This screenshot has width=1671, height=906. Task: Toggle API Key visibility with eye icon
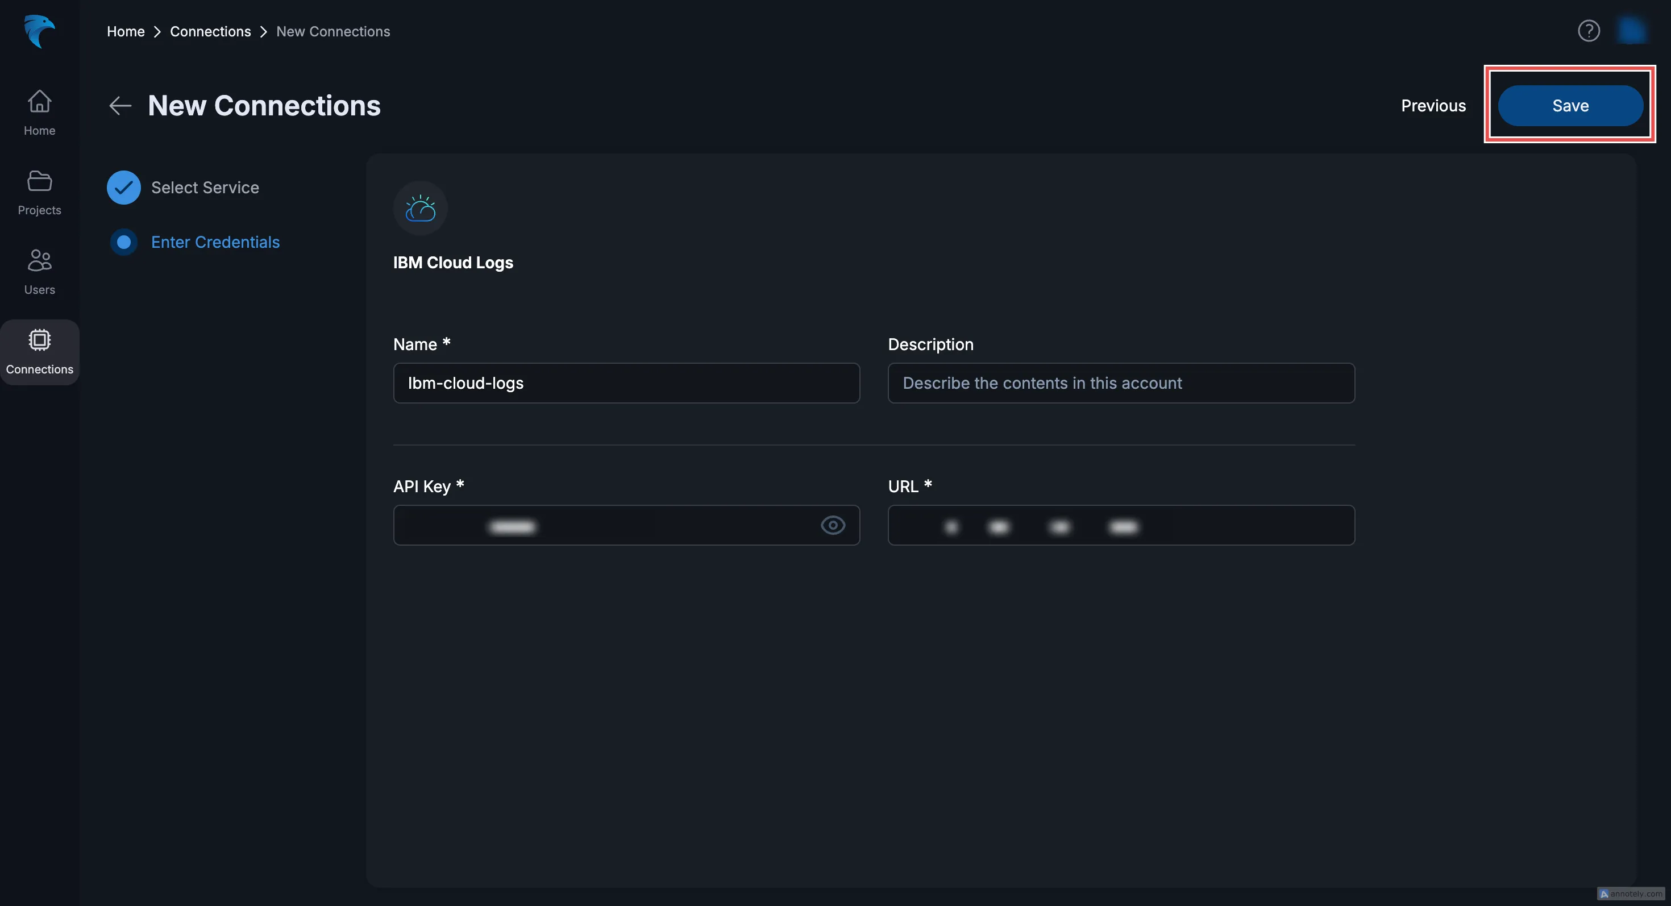coord(833,525)
